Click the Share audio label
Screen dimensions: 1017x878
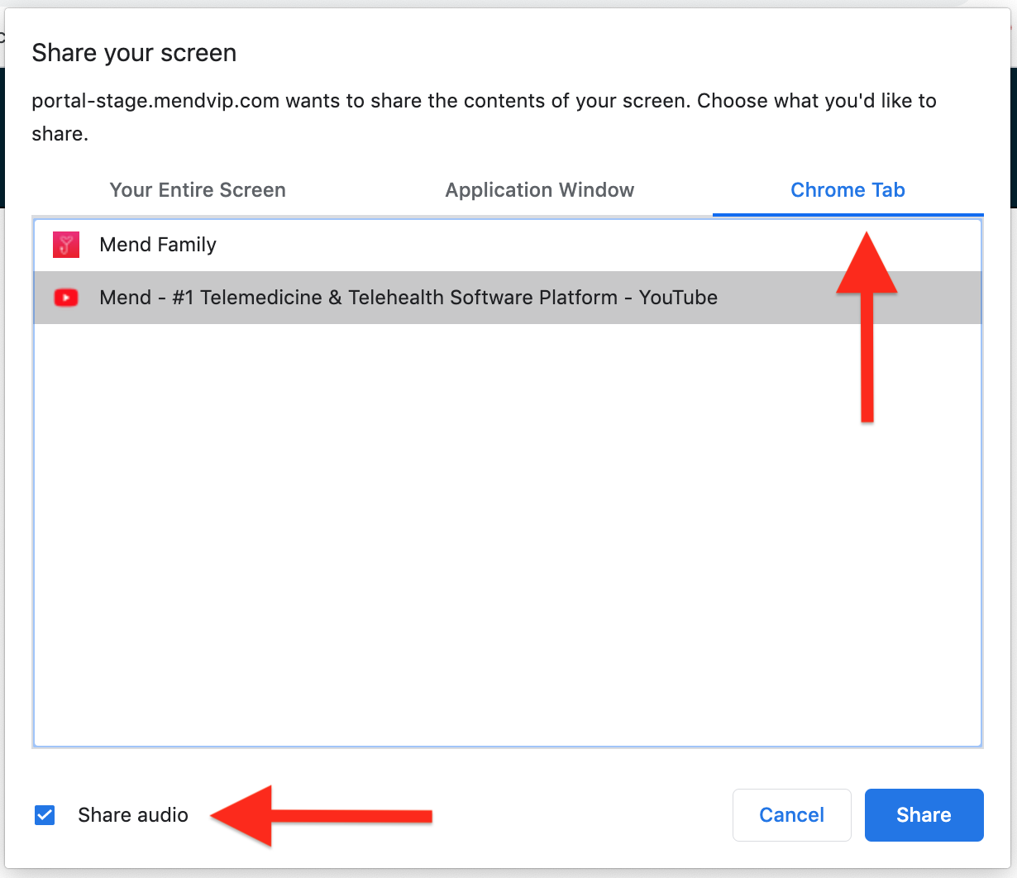pyautogui.click(x=133, y=815)
